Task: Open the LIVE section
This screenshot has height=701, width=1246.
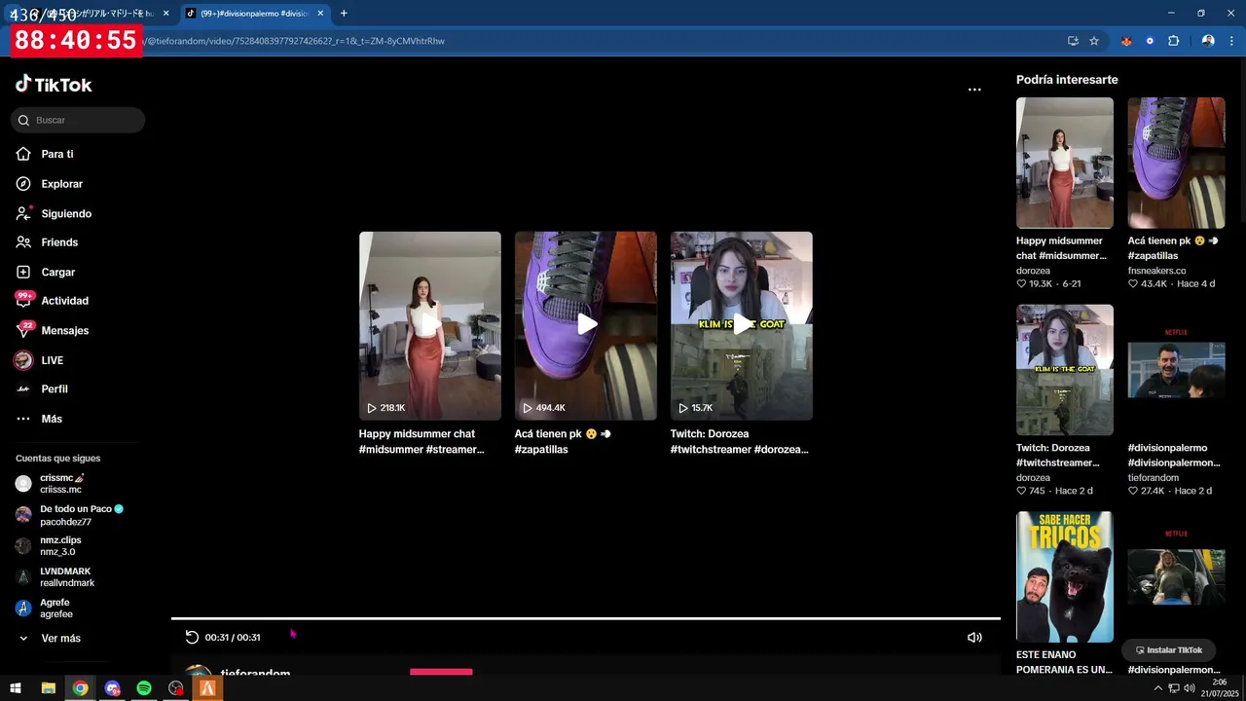Action: coord(39,360)
